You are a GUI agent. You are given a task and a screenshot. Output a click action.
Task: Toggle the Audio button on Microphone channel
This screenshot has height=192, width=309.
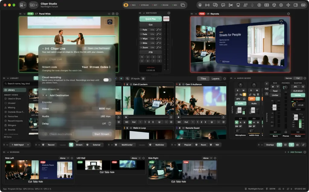241,103
